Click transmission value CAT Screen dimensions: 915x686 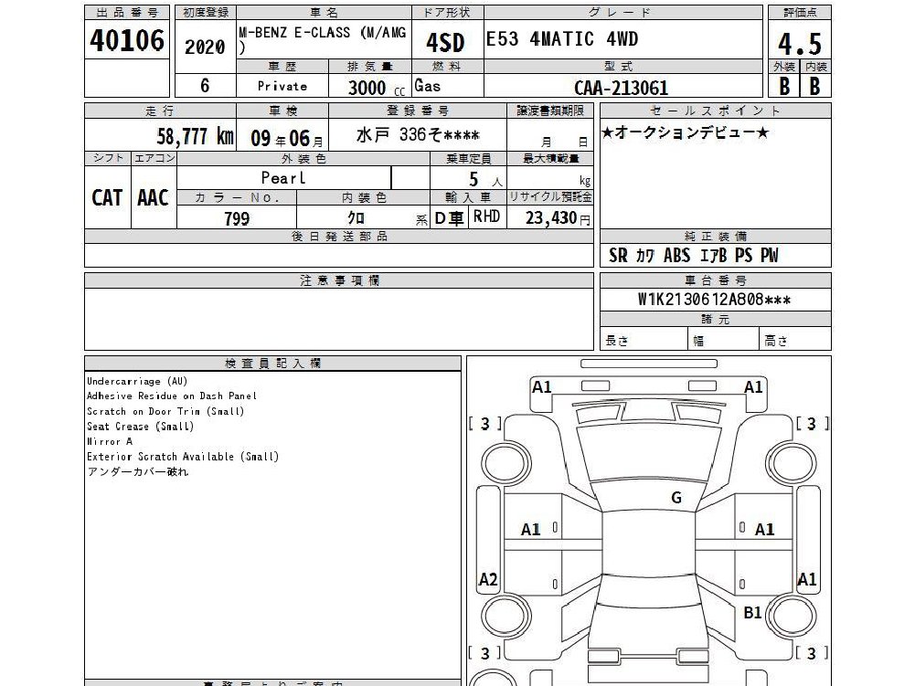(107, 197)
